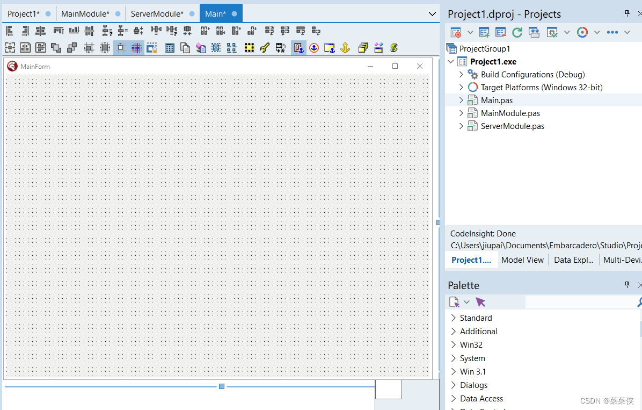This screenshot has height=410, width=642.
Task: Click the yellow dotted selection icon
Action: click(x=249, y=48)
